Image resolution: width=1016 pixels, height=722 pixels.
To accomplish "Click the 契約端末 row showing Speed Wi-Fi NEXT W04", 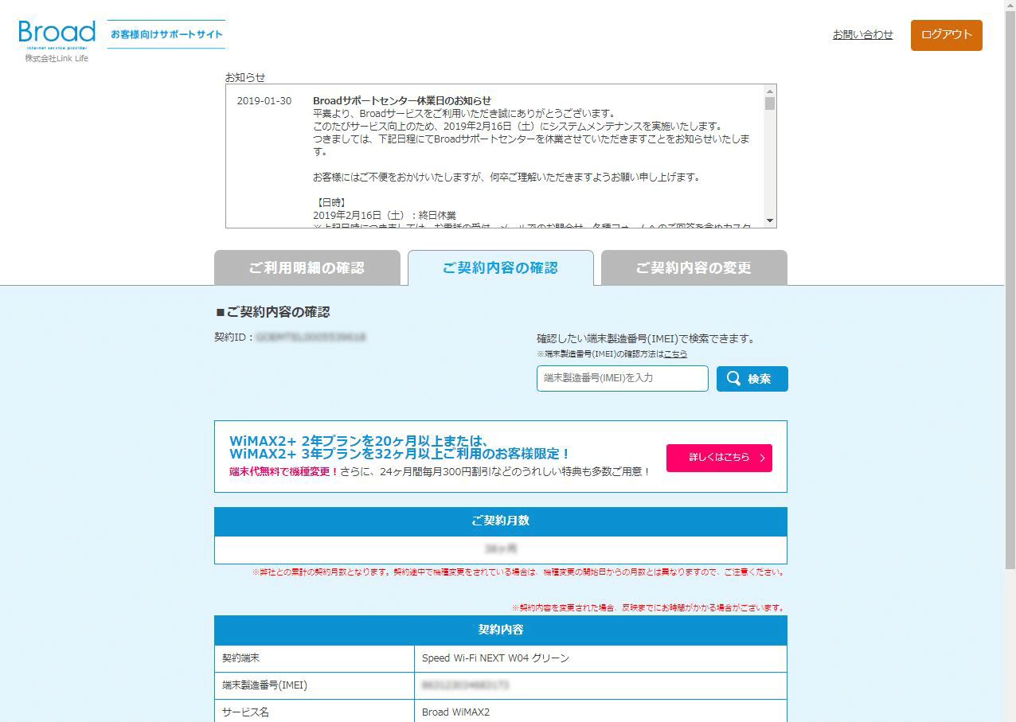I will (x=499, y=658).
